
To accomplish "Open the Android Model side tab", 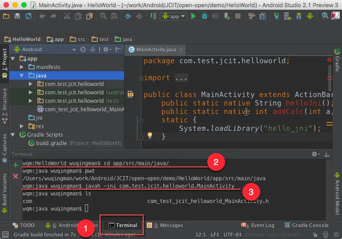I will (337, 194).
